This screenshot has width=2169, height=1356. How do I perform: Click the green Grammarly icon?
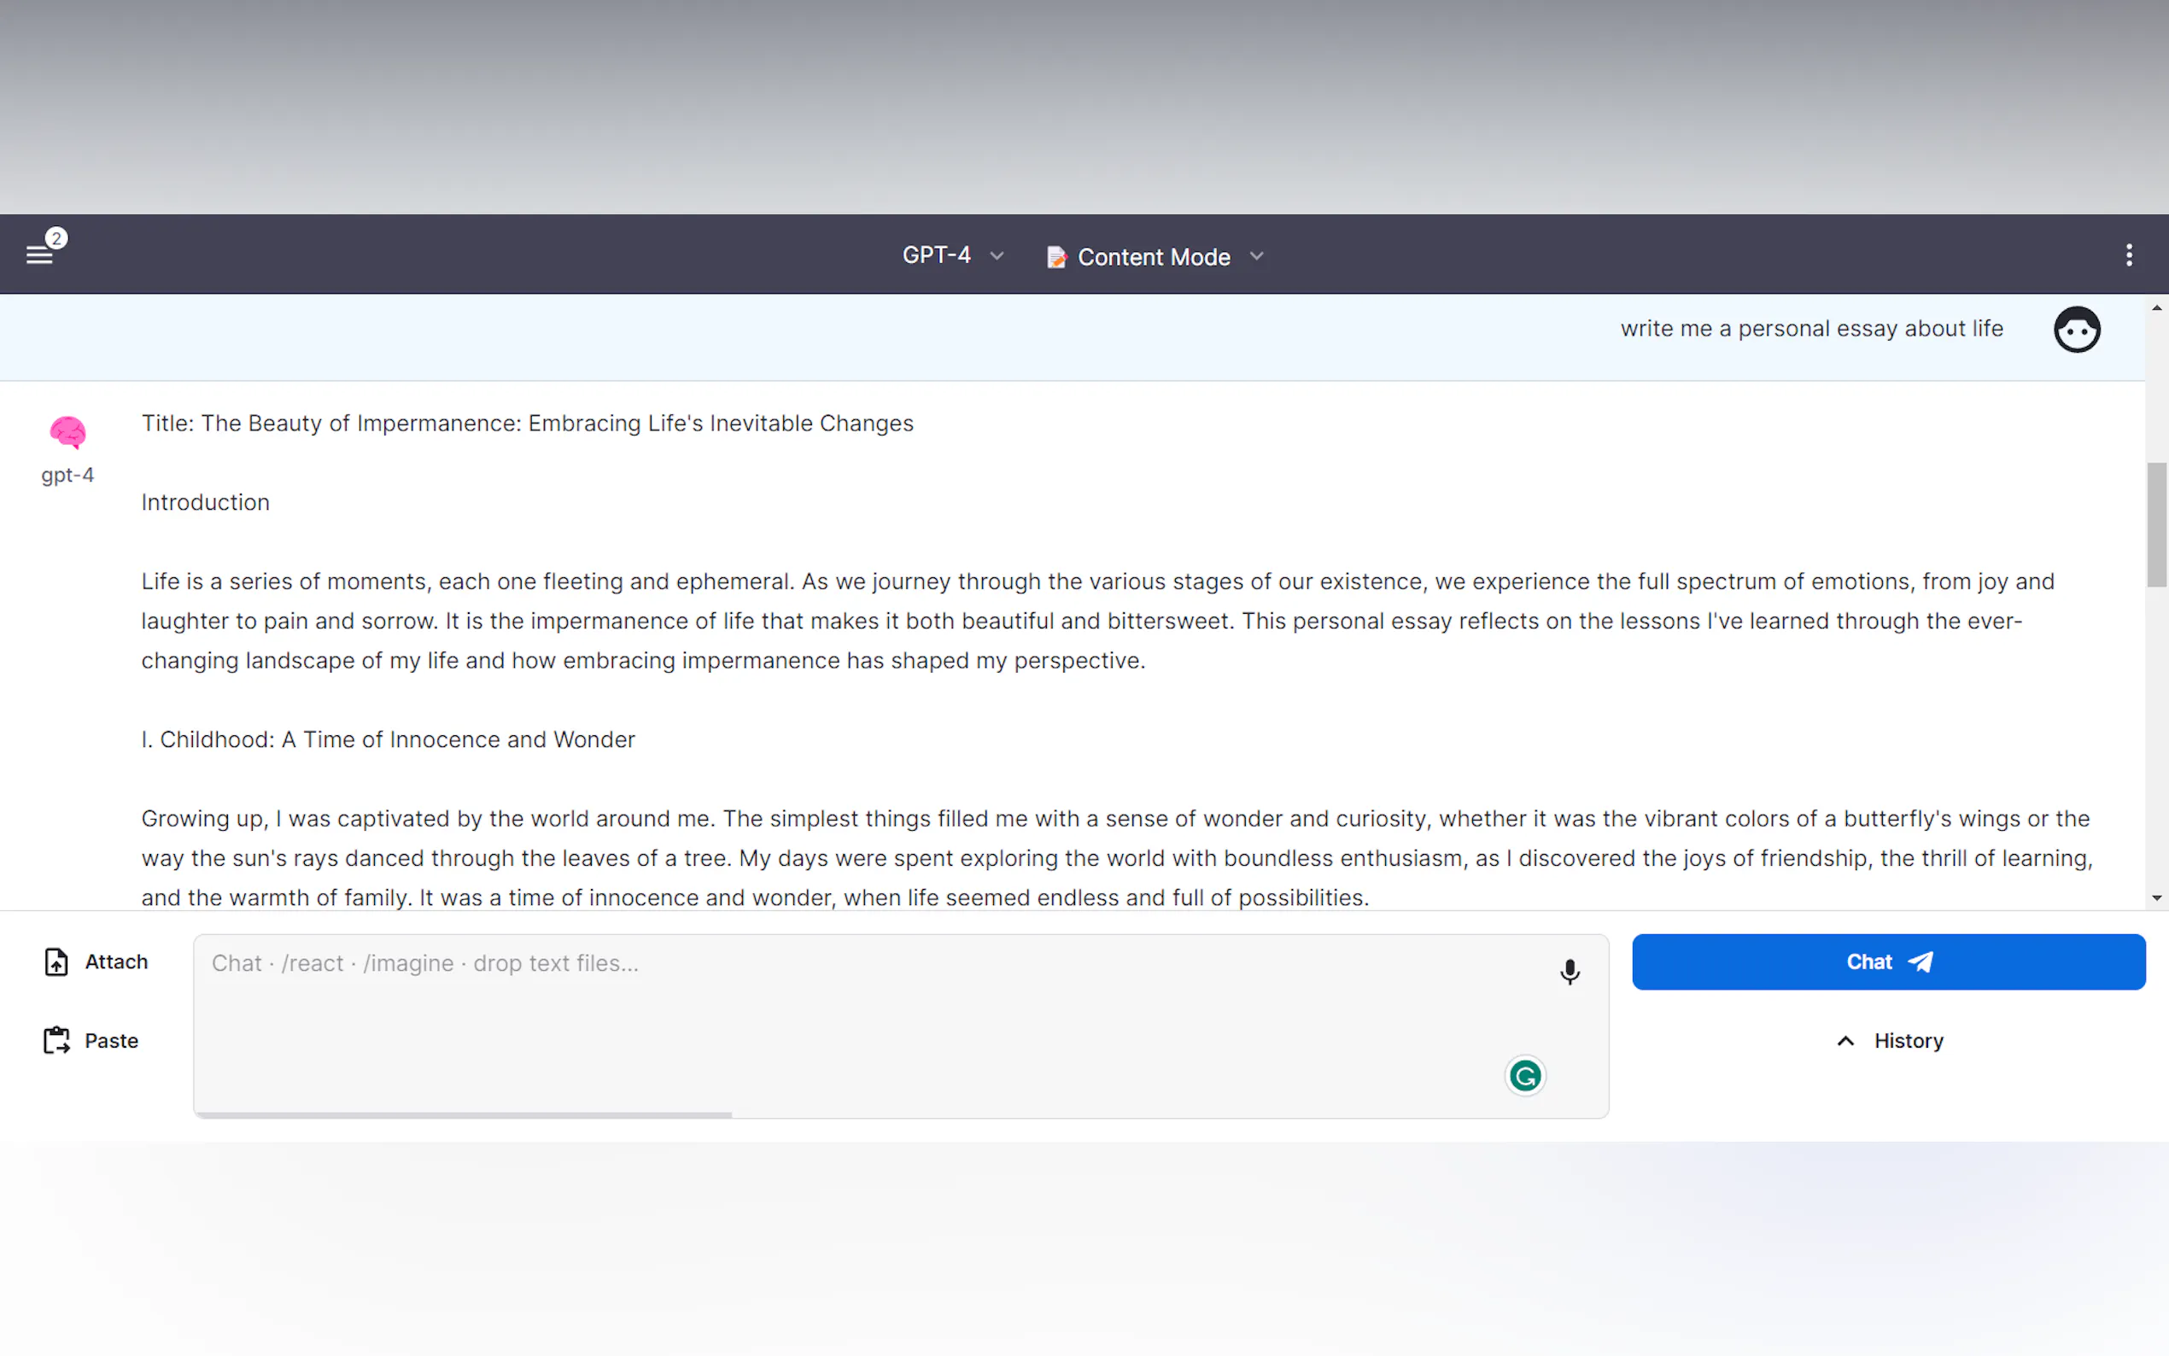pos(1524,1075)
